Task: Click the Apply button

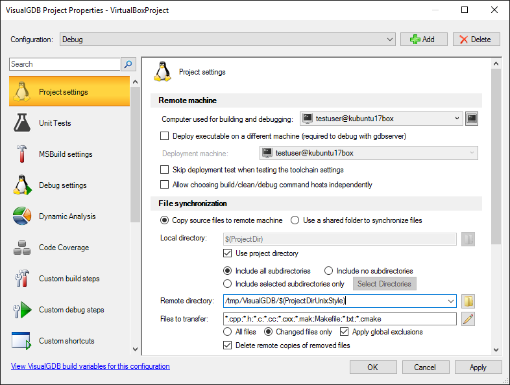Action: coord(478,367)
